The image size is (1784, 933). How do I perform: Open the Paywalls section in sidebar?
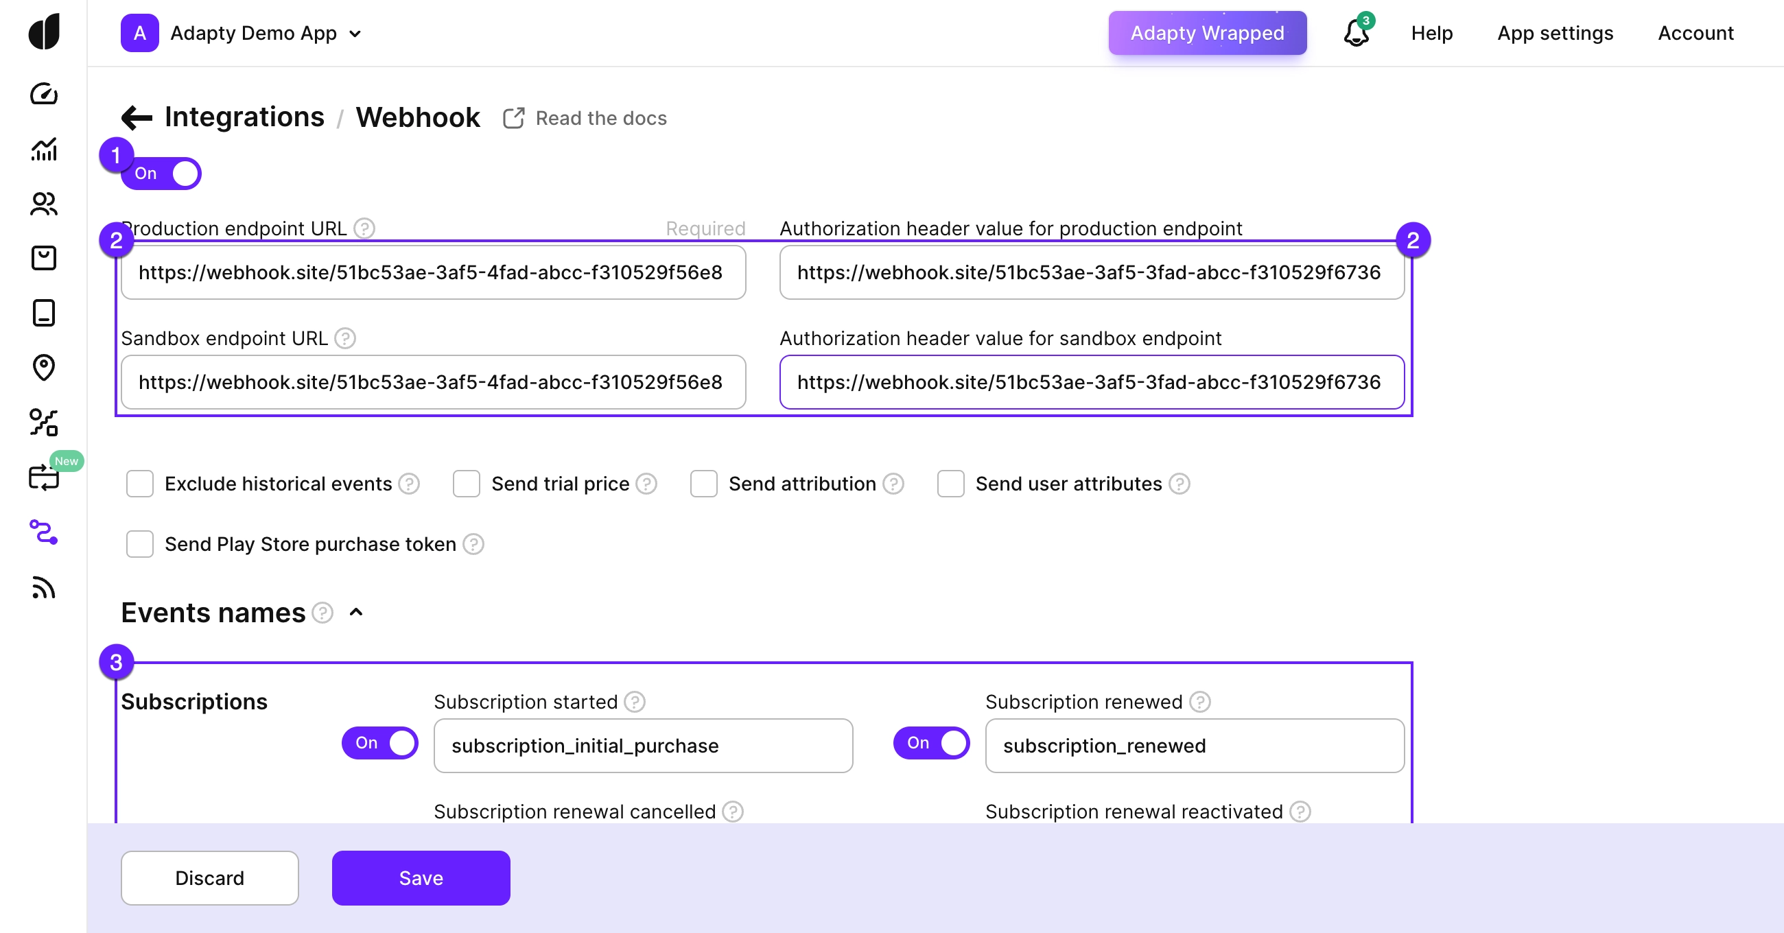coord(44,313)
